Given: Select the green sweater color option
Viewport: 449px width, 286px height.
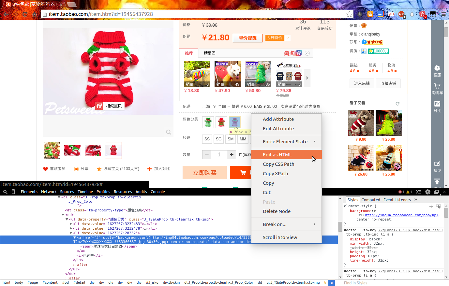Looking at the screenshot, I should click(x=208, y=122).
